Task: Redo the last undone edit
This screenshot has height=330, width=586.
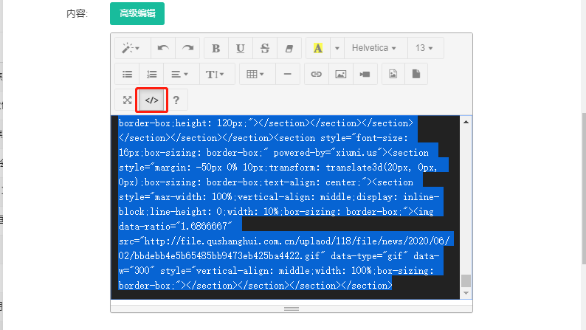Action: coord(188,48)
